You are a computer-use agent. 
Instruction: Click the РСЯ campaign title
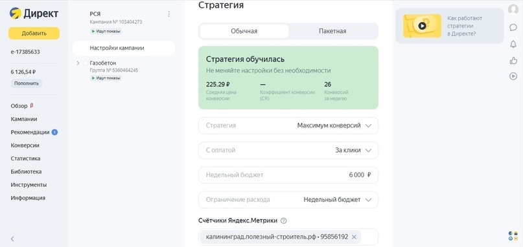pyautogui.click(x=95, y=14)
